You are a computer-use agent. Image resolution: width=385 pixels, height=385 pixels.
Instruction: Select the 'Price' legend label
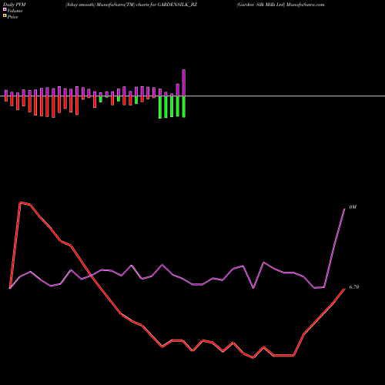pos(12,17)
